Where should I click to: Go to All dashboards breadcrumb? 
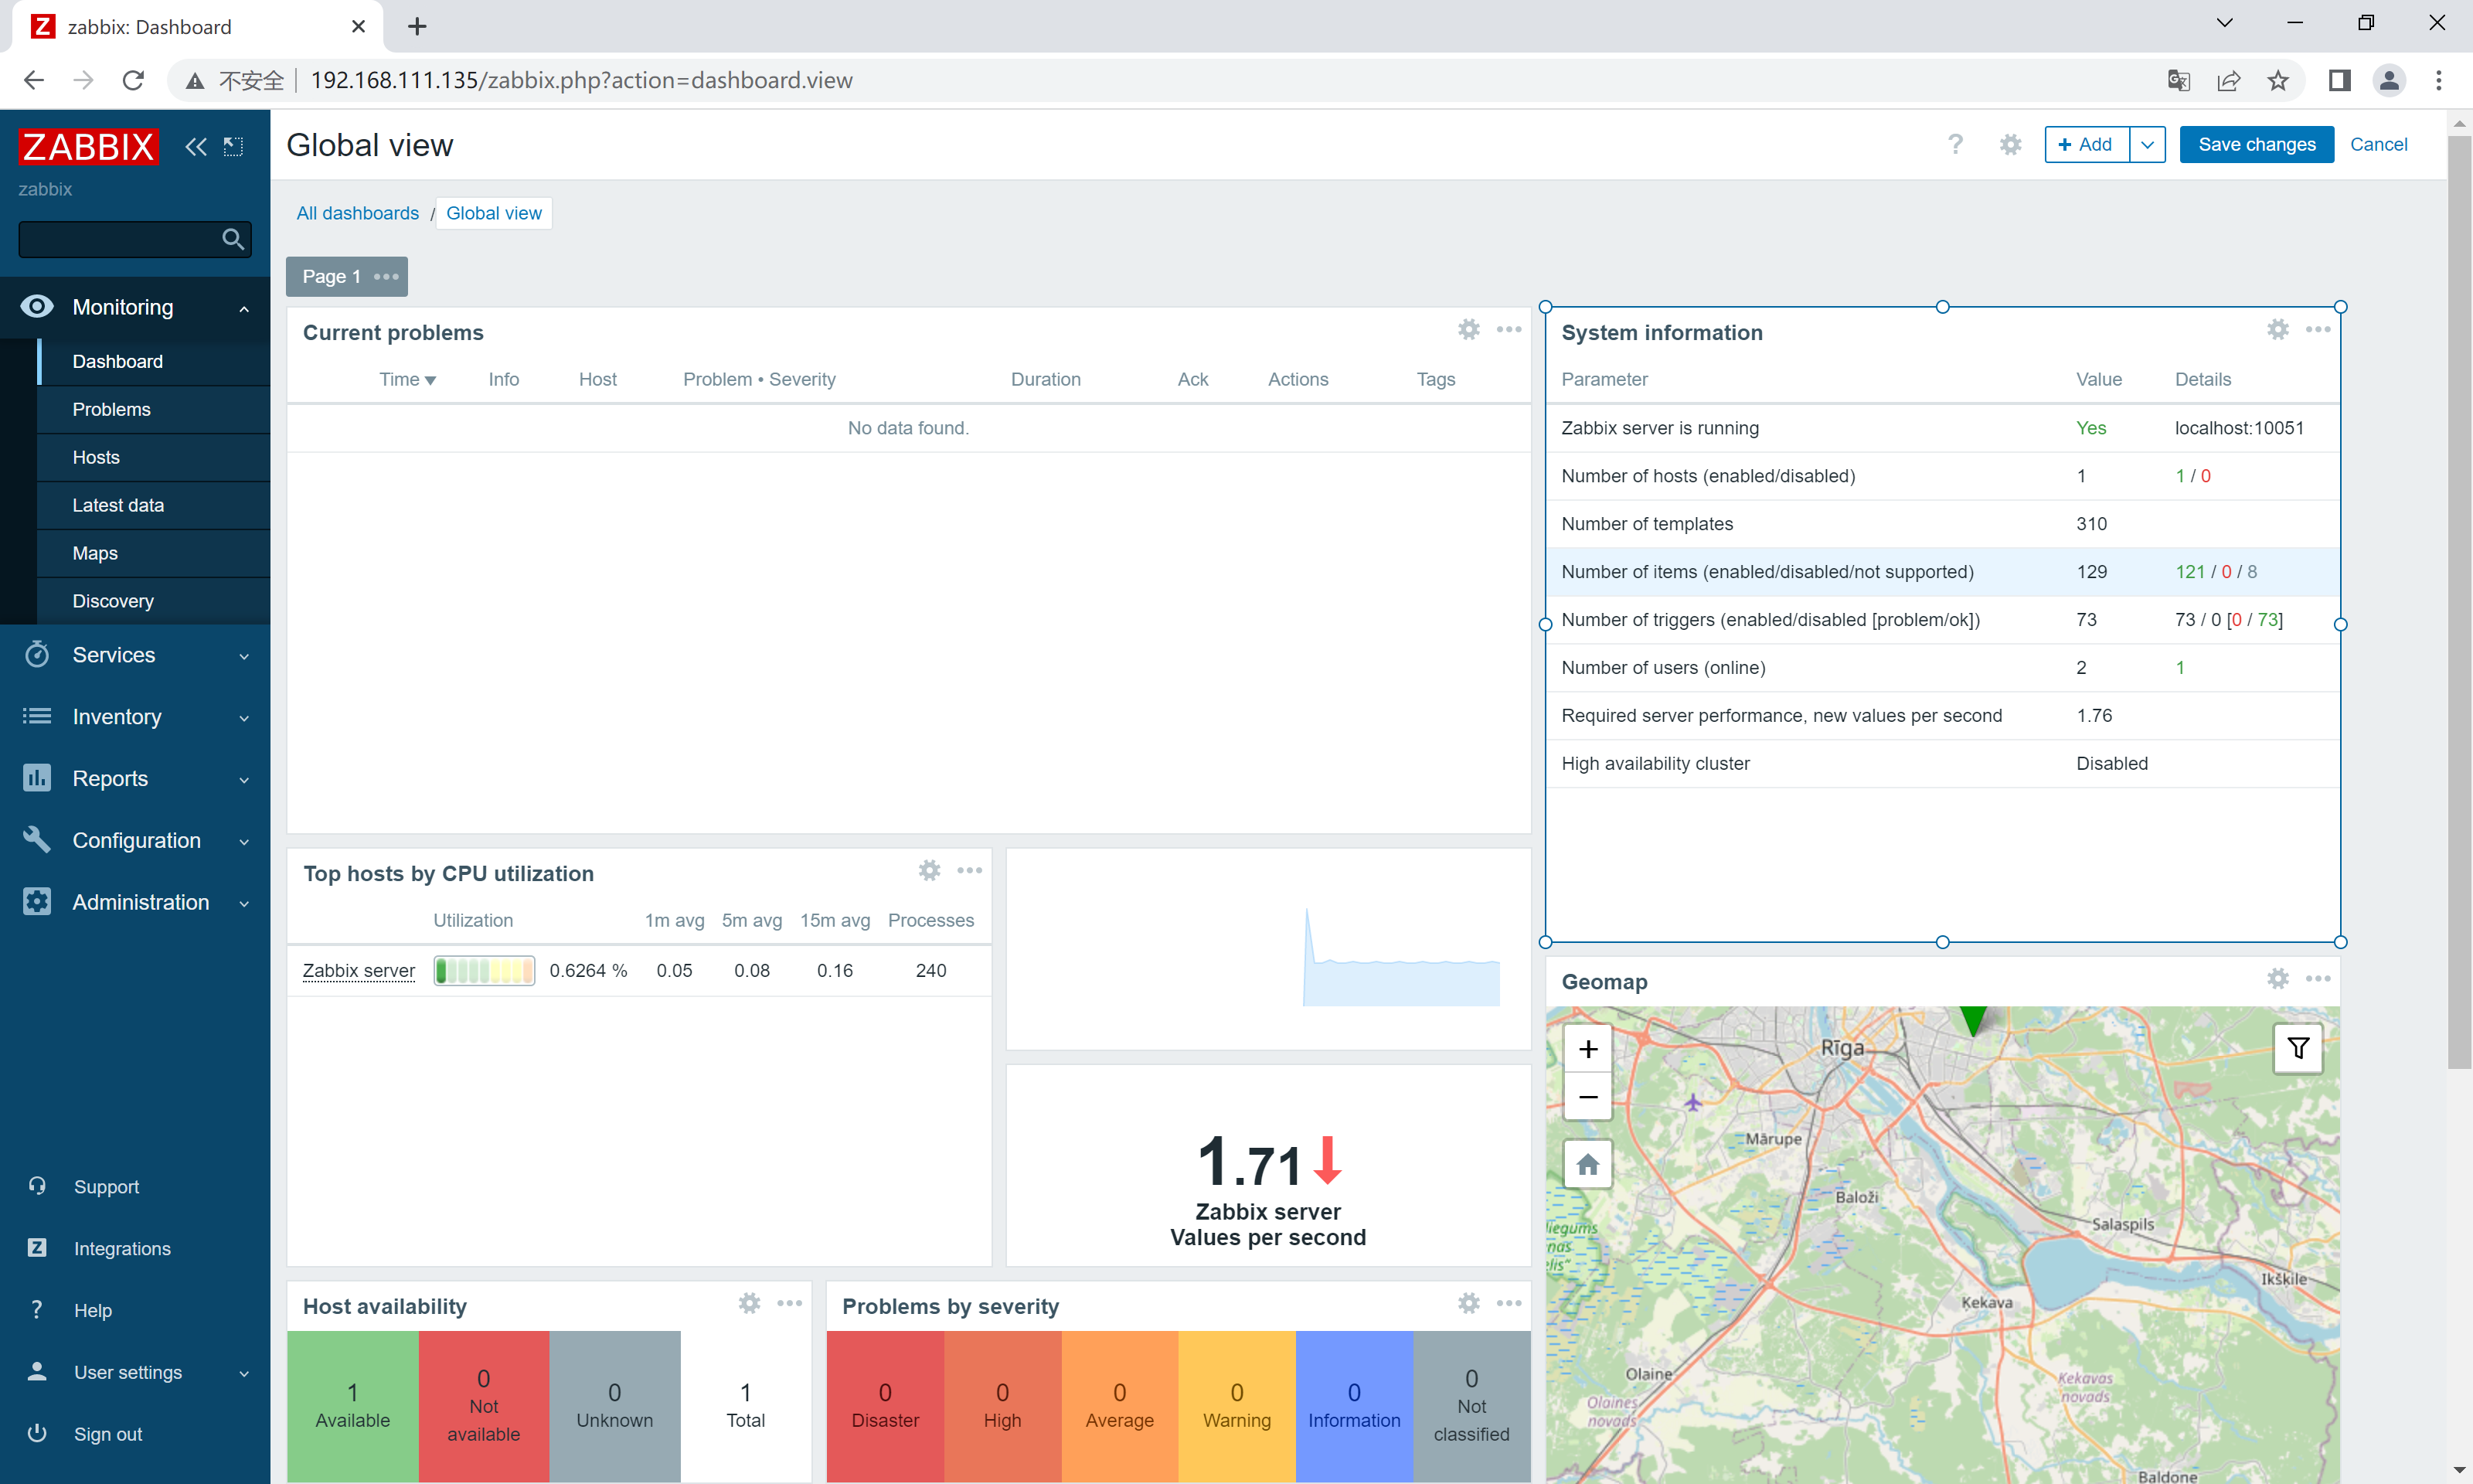[x=358, y=213]
